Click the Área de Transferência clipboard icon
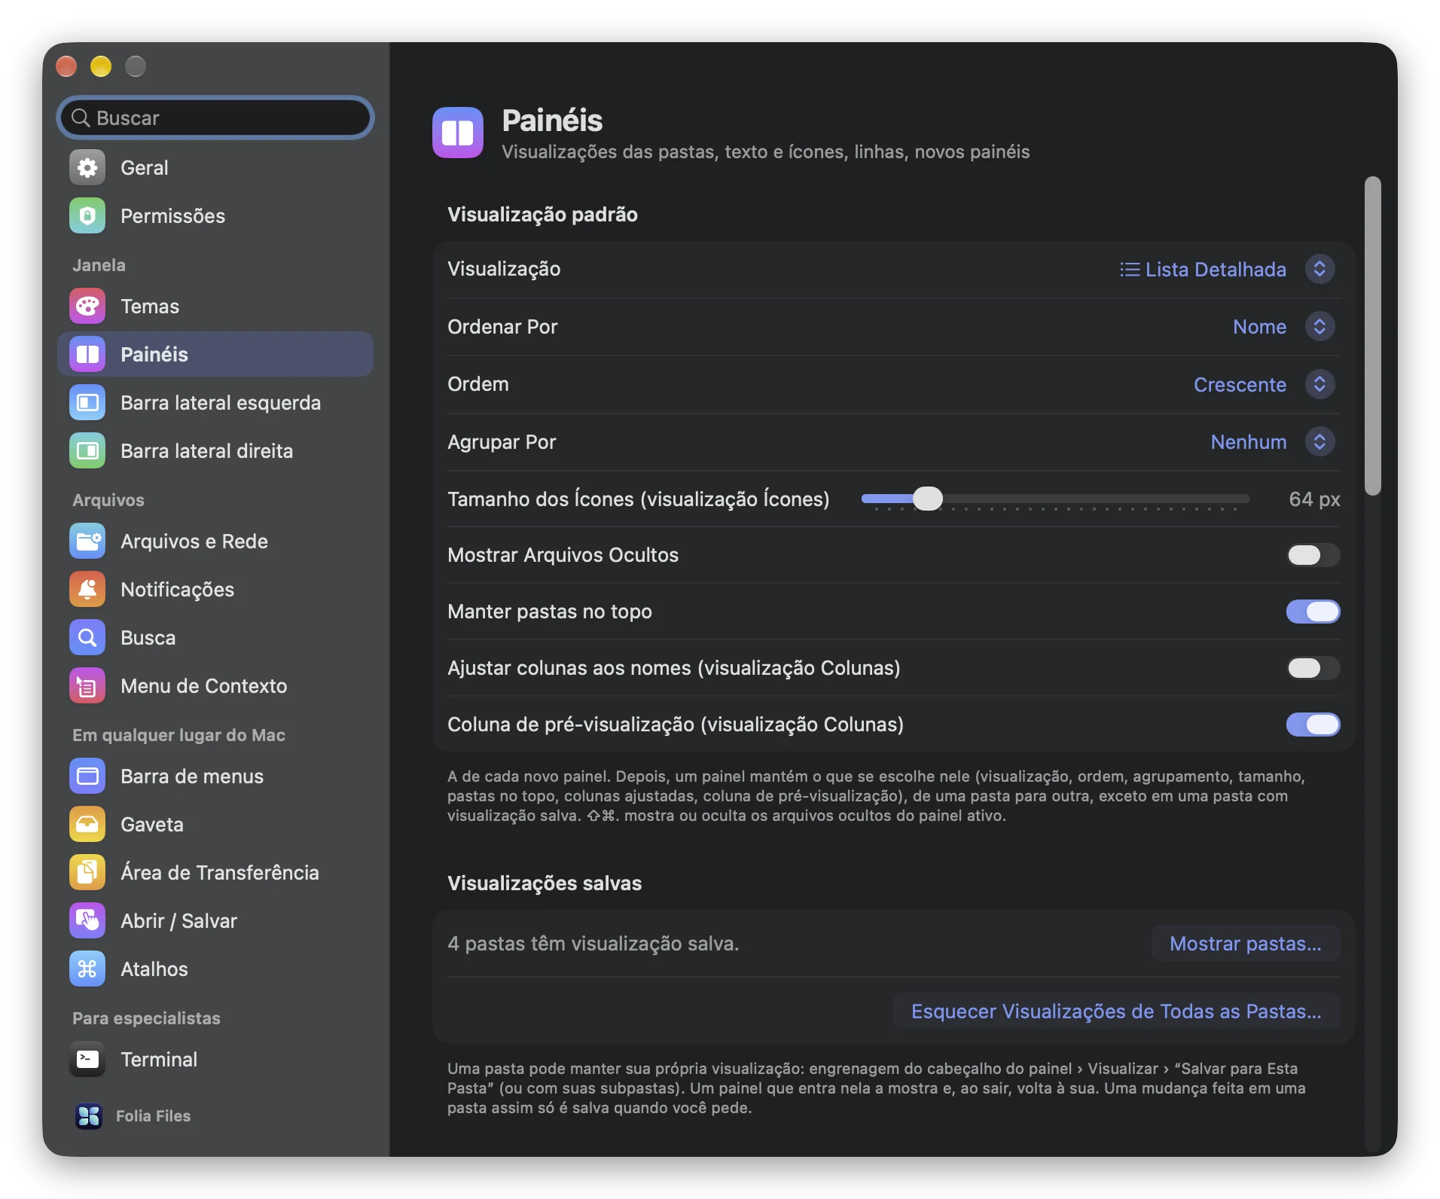Image resolution: width=1440 pixels, height=1199 pixels. click(87, 873)
